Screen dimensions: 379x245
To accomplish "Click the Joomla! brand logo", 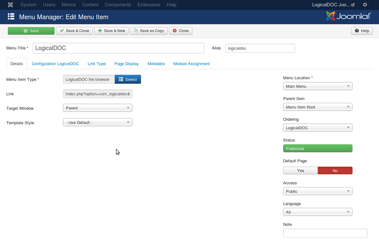I will pyautogui.click(x=348, y=16).
